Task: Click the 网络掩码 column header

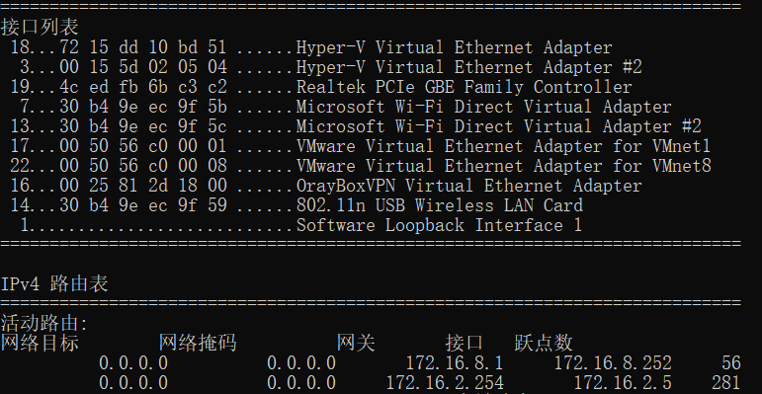Action: pos(198,343)
